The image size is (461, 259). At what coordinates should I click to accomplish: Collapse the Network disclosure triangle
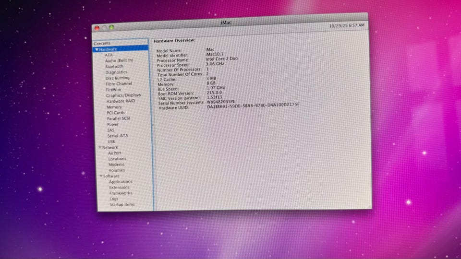(100, 147)
